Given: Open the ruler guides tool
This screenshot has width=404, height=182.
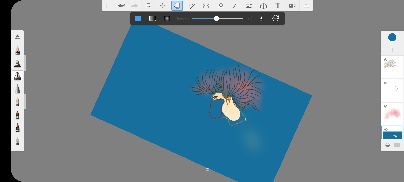Looking at the screenshot, I should 192,6.
